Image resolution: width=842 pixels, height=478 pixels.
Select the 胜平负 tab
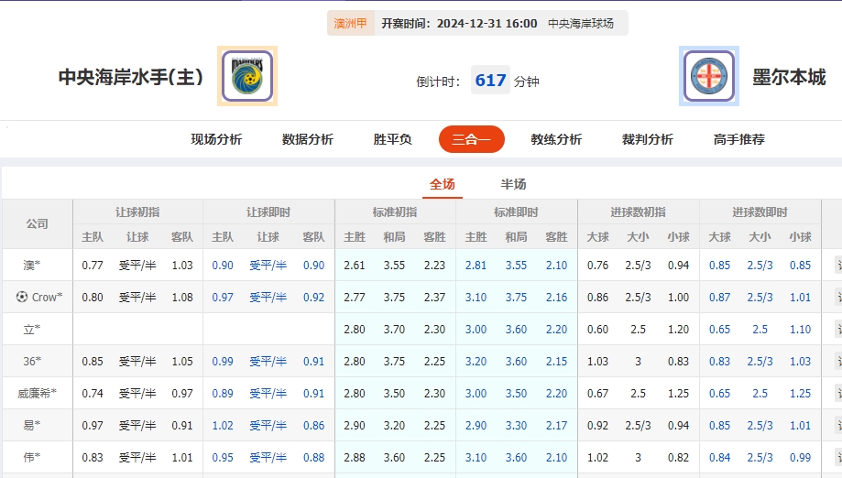[x=393, y=140]
